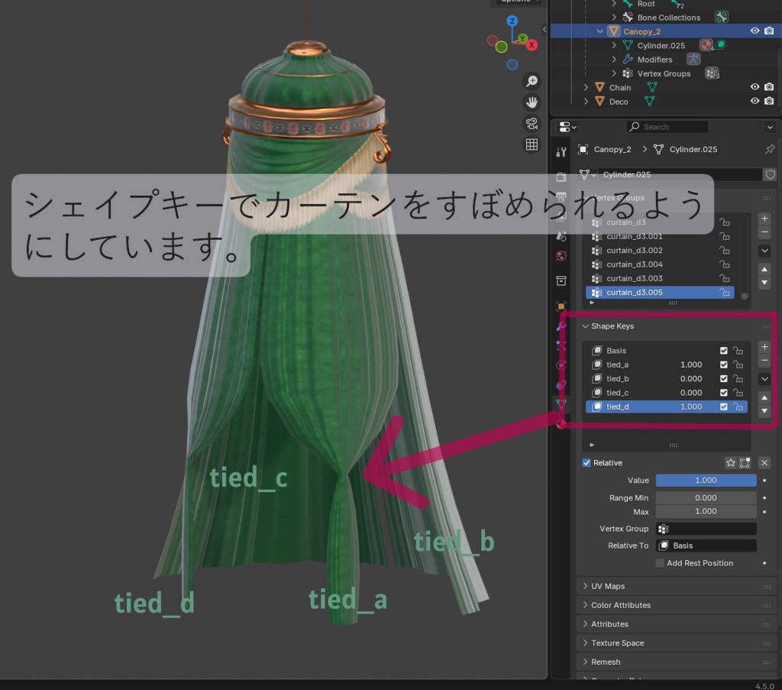The height and width of the screenshot is (690, 782).
Task: Click the red X axis gizmo ball
Action: [532, 45]
